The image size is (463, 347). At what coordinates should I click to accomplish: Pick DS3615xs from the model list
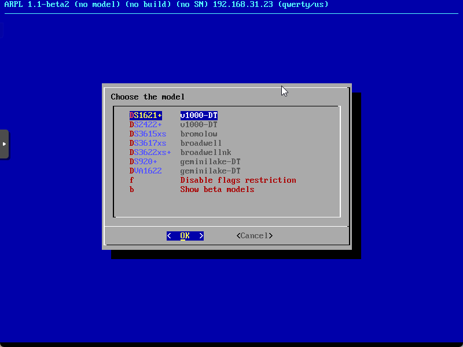pyautogui.click(x=148, y=134)
